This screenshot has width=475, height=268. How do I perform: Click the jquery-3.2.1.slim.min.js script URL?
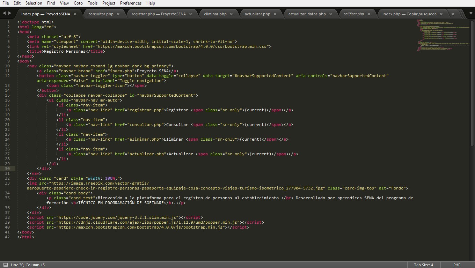(118, 217)
